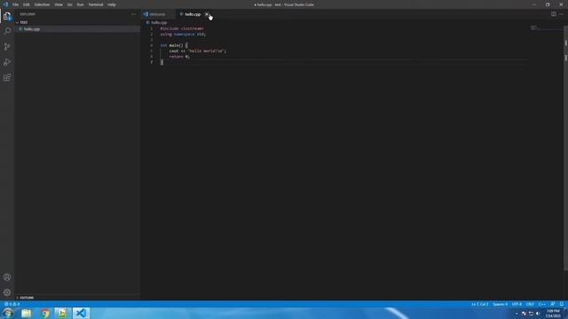The width and height of the screenshot is (568, 319).
Task: Select the hello.cpp editor tab
Action: pyautogui.click(x=193, y=14)
